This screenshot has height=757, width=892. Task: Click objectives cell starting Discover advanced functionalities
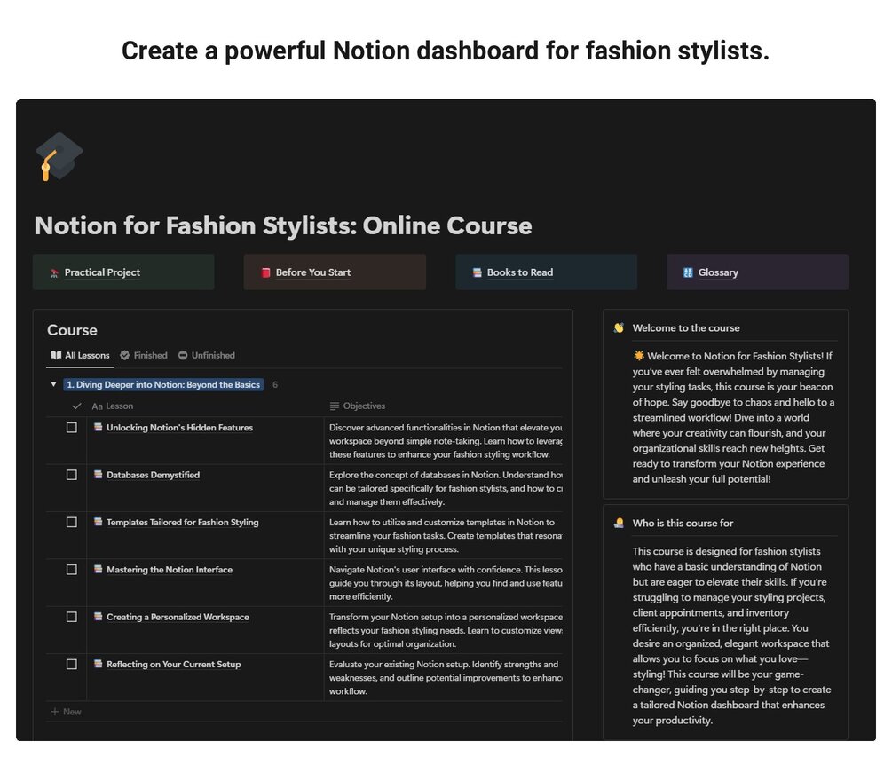pos(443,441)
